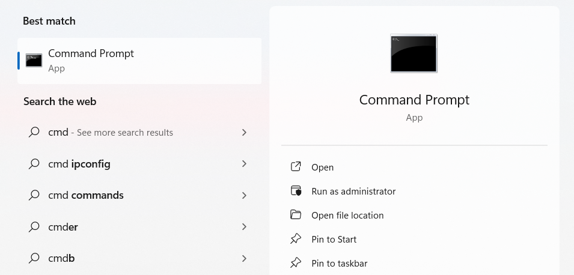This screenshot has height=275, width=574.
Task: Expand the cmdb suggestion arrow
Action: coord(244,258)
